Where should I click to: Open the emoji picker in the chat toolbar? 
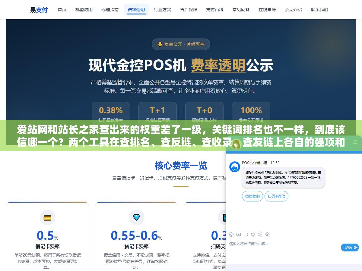tap(231, 234)
